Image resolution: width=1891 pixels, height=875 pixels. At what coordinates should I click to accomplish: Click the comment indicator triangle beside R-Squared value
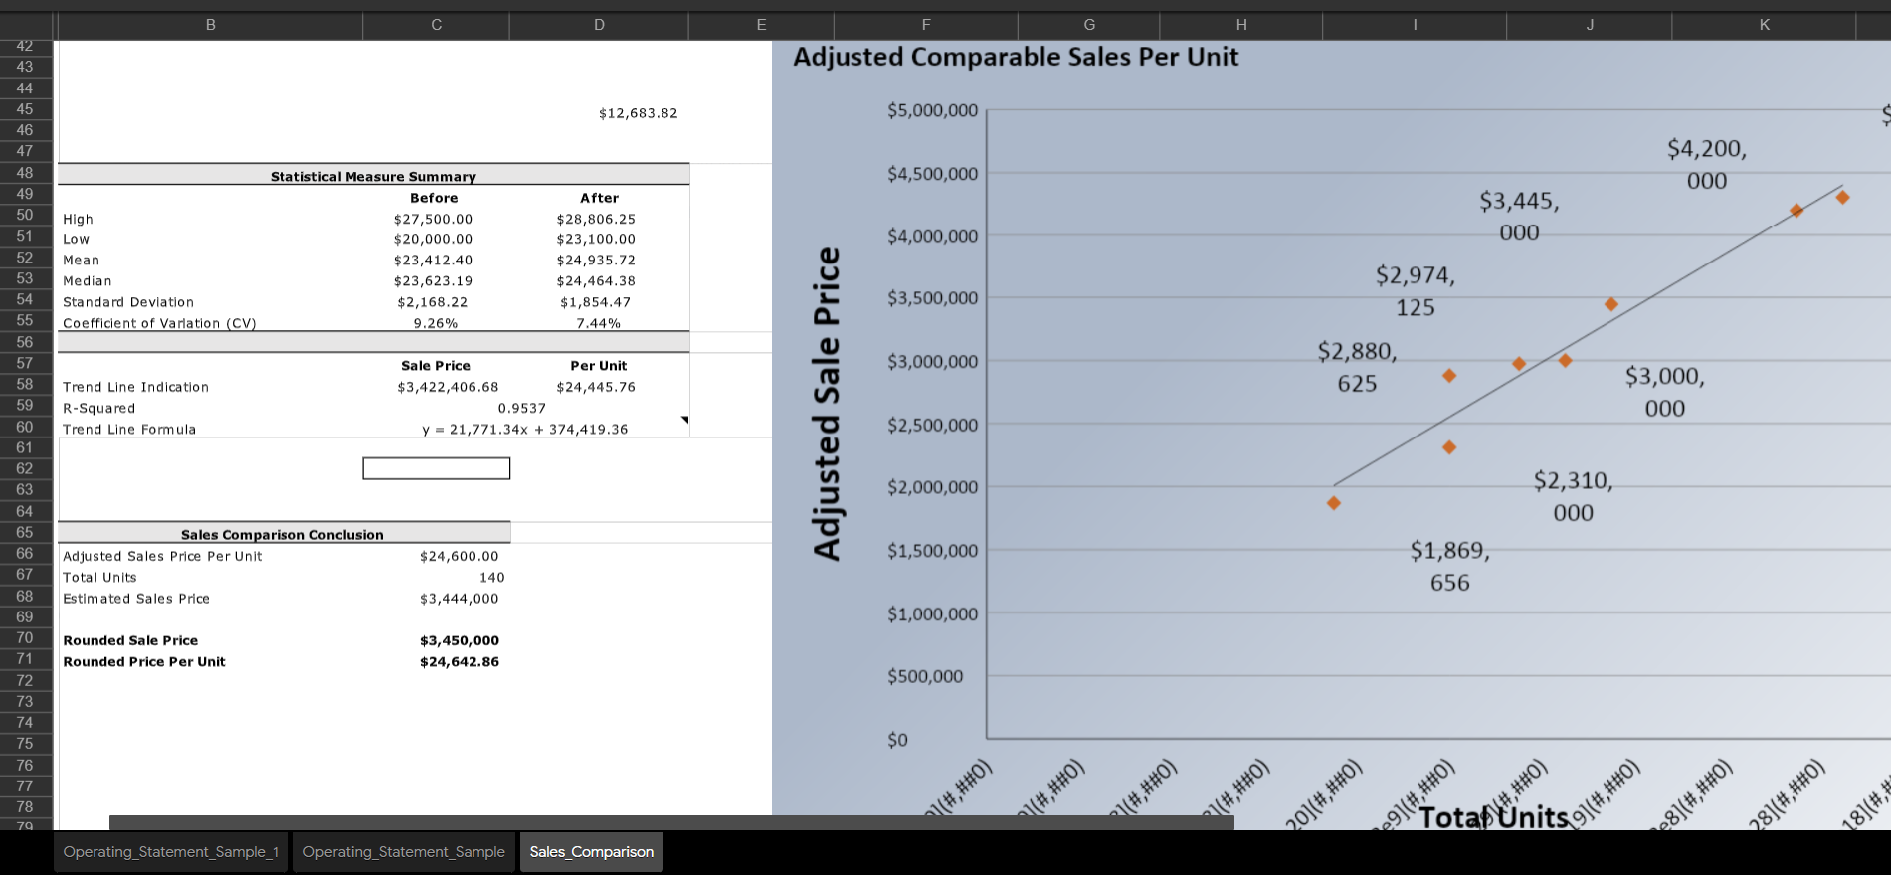tap(684, 420)
